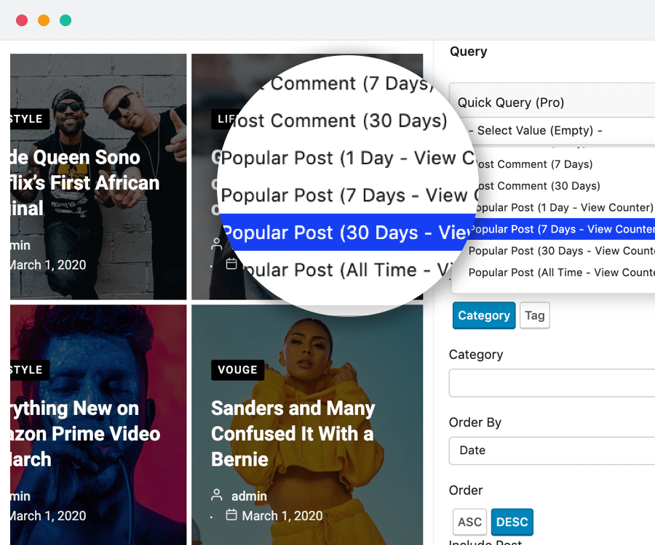Click the calendar icon on the Lifestyle post card
Screen dimensions: 655x545
(231, 264)
